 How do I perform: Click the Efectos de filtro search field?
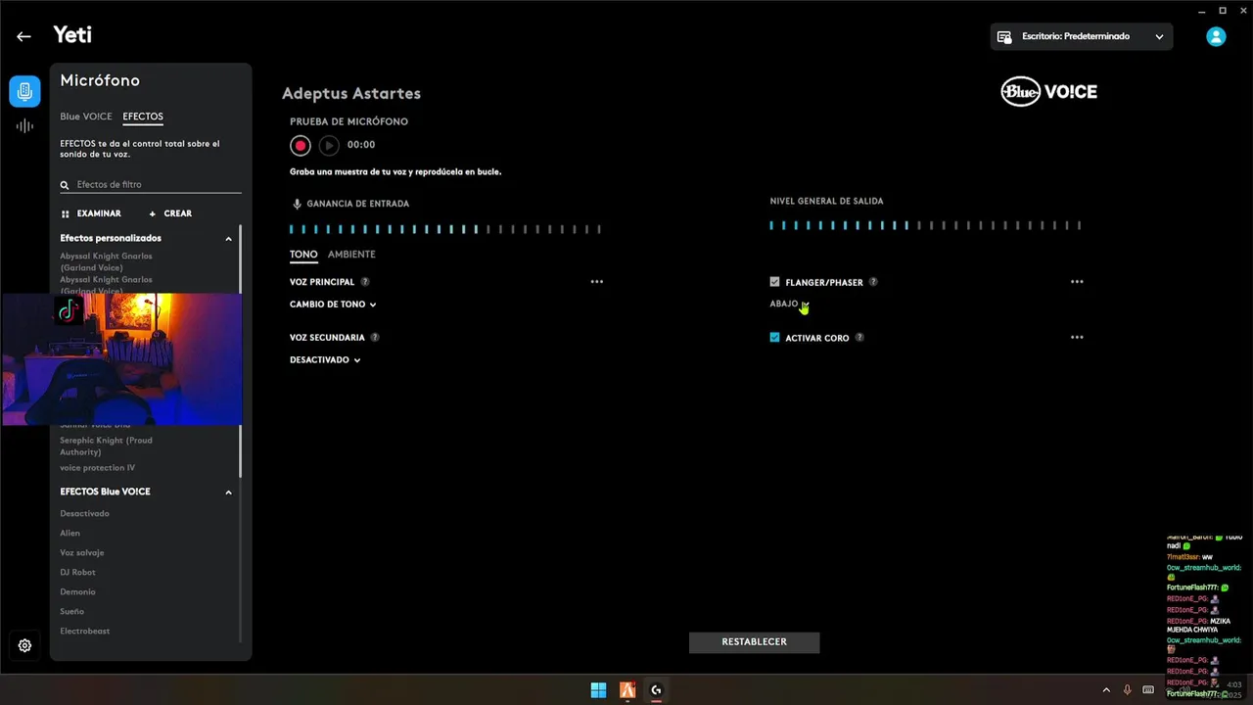click(x=151, y=185)
